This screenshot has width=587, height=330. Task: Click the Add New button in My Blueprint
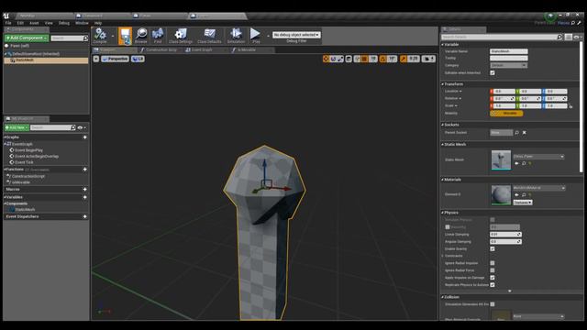(x=17, y=127)
